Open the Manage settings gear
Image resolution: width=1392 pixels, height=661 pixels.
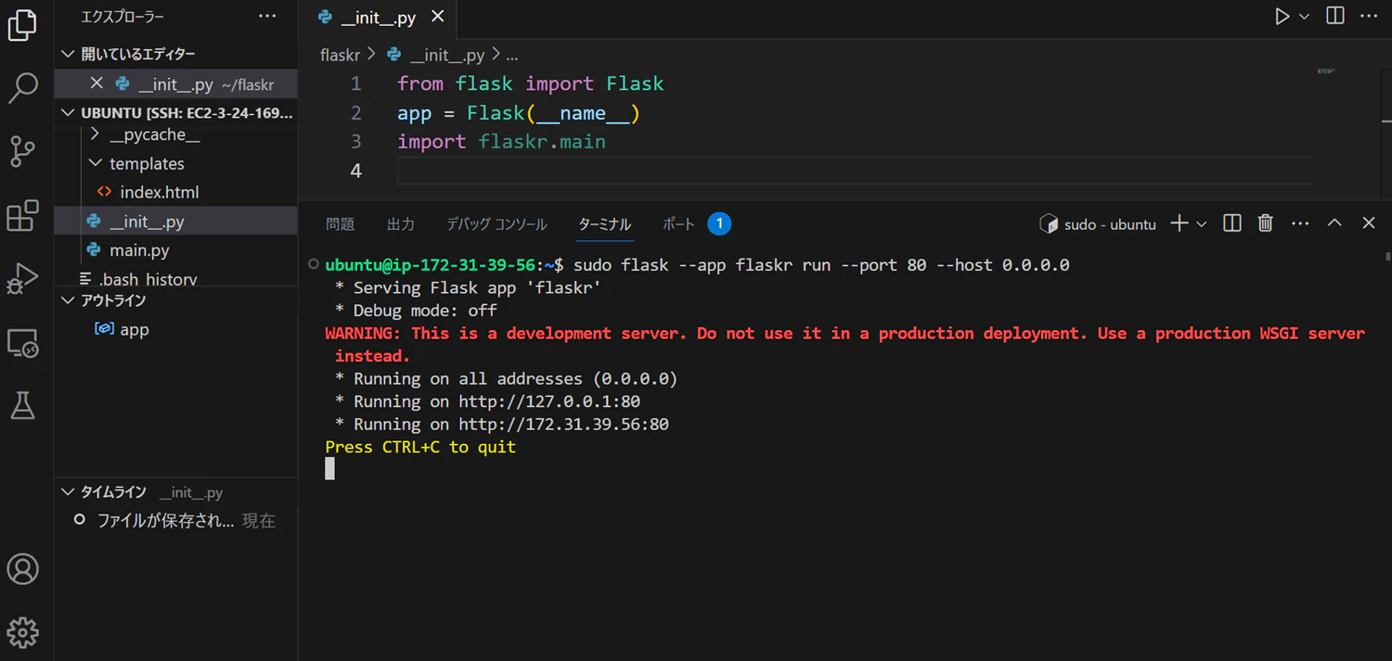pos(22,632)
